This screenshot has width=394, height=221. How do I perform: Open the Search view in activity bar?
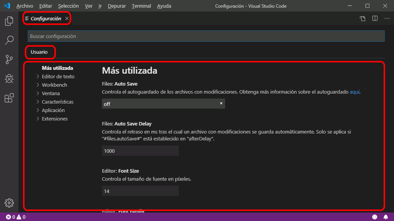coord(9,40)
